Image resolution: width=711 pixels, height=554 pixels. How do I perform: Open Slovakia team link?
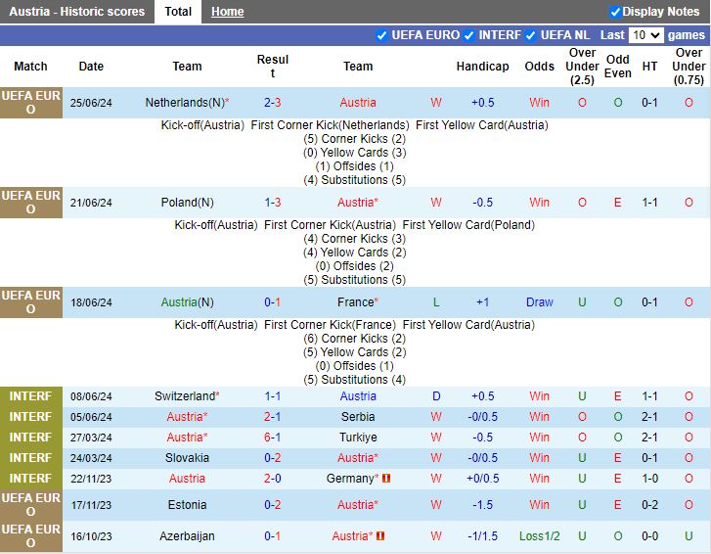[x=187, y=458]
